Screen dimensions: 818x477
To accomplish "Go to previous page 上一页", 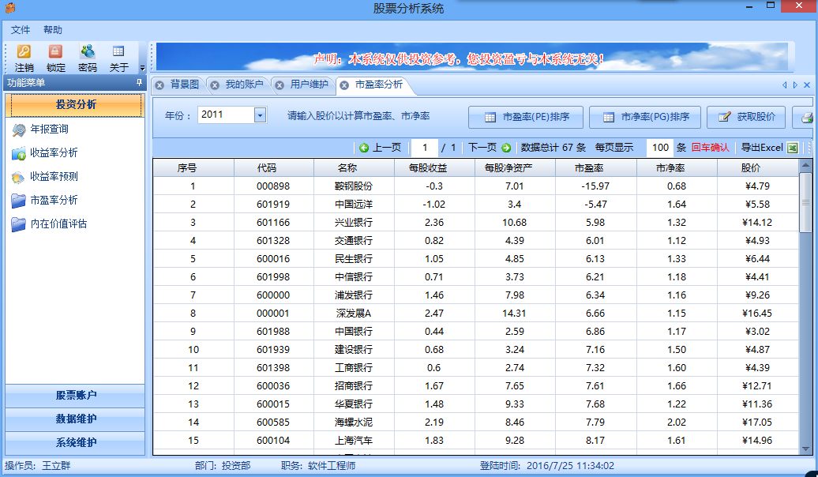I will (381, 148).
